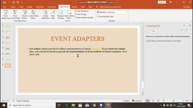Start show From Current Slide
193x108 pixels.
(x=15, y=15)
